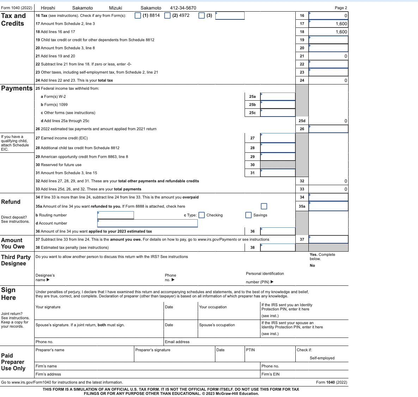Click the line 25a Form W-2 withholding field
The height and width of the screenshot is (397, 418).
(278, 97)
